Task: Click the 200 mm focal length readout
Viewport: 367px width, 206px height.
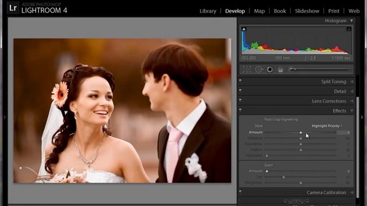Action: (283, 58)
